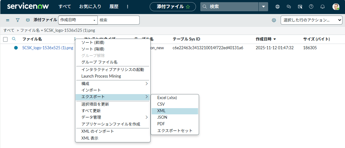Open the SCSK_logo-1536x525 (1).png file link

[47, 48]
